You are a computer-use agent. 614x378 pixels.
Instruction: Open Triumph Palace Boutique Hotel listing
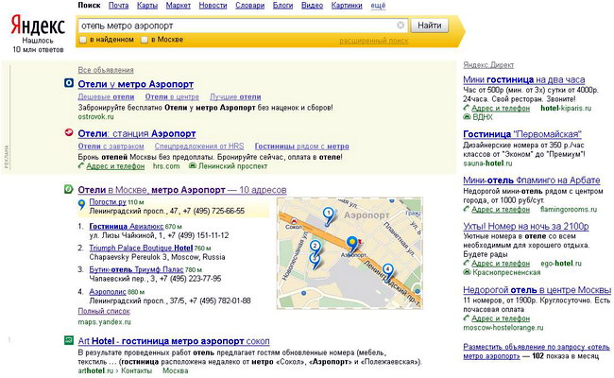(141, 248)
